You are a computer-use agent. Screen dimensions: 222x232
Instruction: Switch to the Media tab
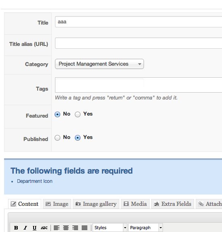[x=135, y=204]
